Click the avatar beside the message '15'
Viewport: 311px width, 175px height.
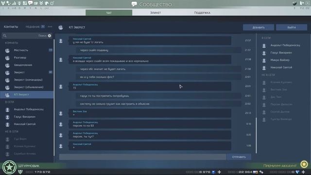pos(61,87)
